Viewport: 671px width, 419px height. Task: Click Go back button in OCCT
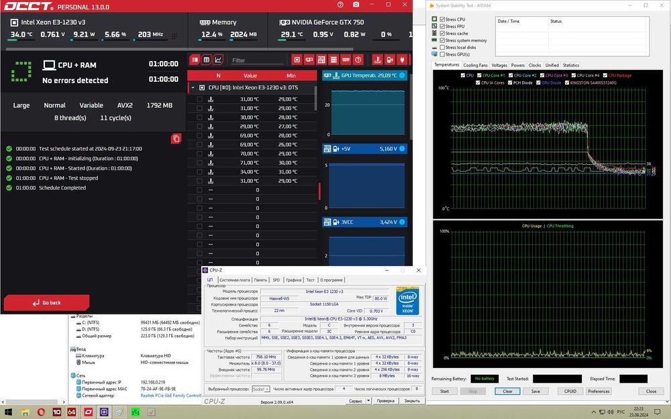[x=47, y=303]
